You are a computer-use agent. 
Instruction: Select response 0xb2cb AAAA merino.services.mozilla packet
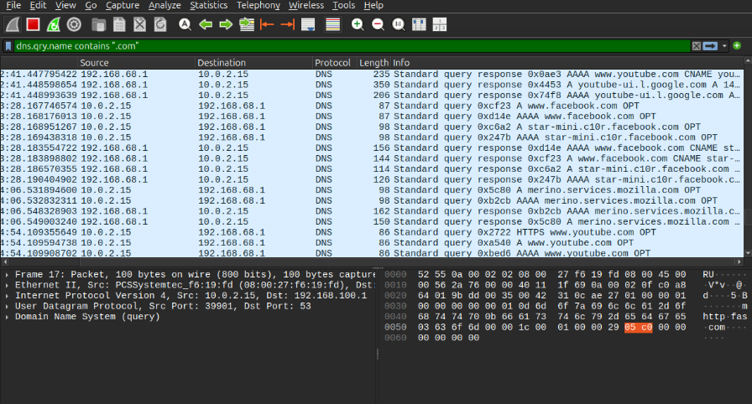point(372,211)
